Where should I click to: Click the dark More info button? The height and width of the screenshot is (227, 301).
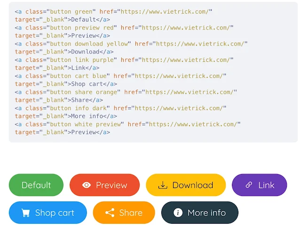pos(199,212)
